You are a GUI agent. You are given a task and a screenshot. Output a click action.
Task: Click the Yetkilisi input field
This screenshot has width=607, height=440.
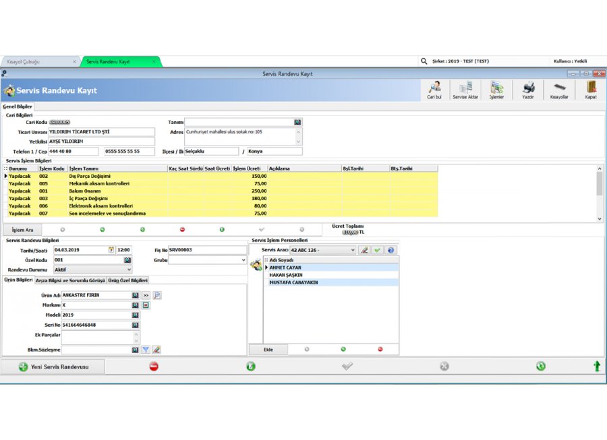pyautogui.click(x=101, y=142)
